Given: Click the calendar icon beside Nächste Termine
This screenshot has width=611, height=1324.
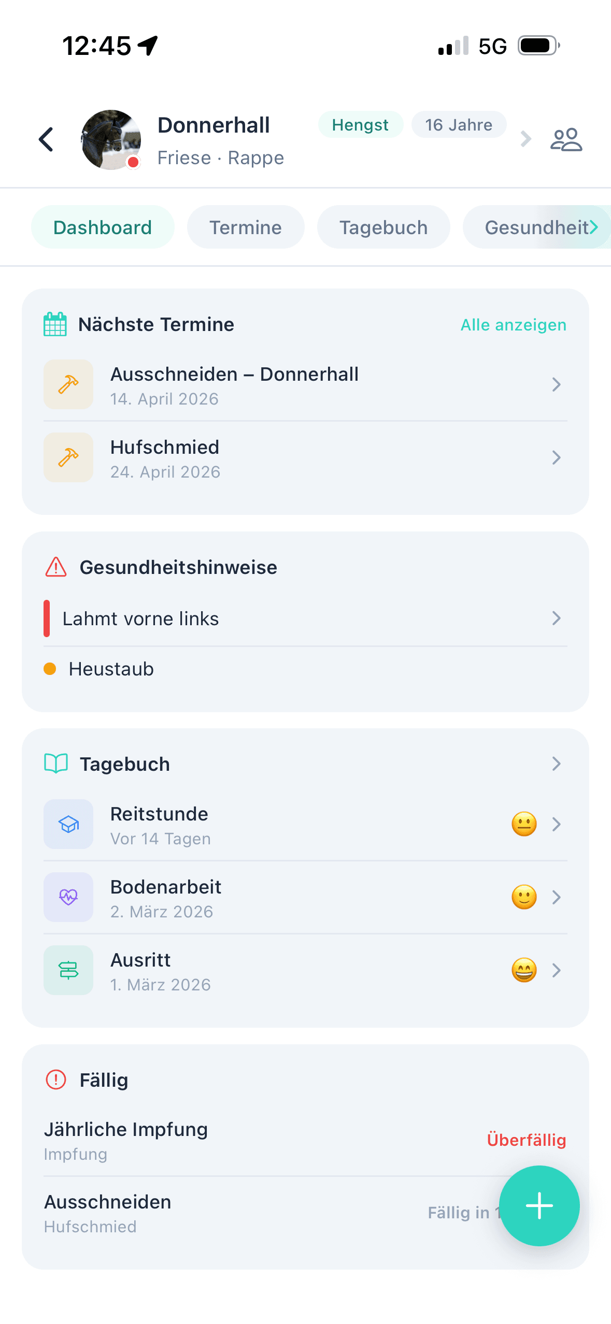Looking at the screenshot, I should tap(55, 324).
